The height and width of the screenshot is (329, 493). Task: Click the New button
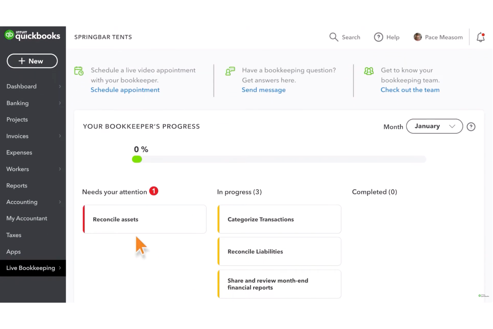(32, 61)
